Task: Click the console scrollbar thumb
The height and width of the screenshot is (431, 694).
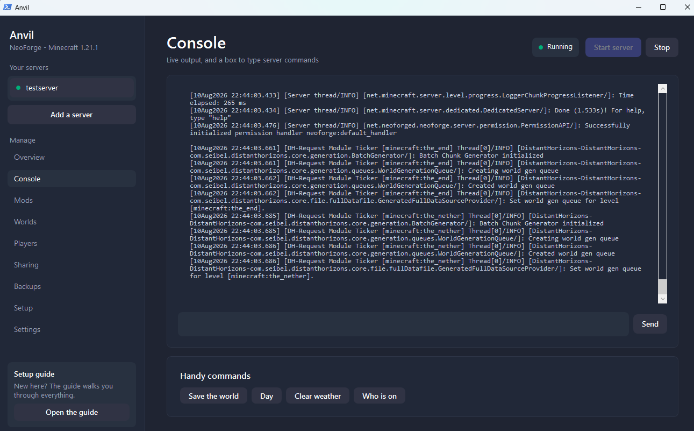Action: pos(662,286)
